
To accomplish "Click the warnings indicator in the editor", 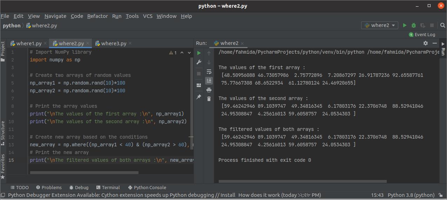I will coord(173,53).
